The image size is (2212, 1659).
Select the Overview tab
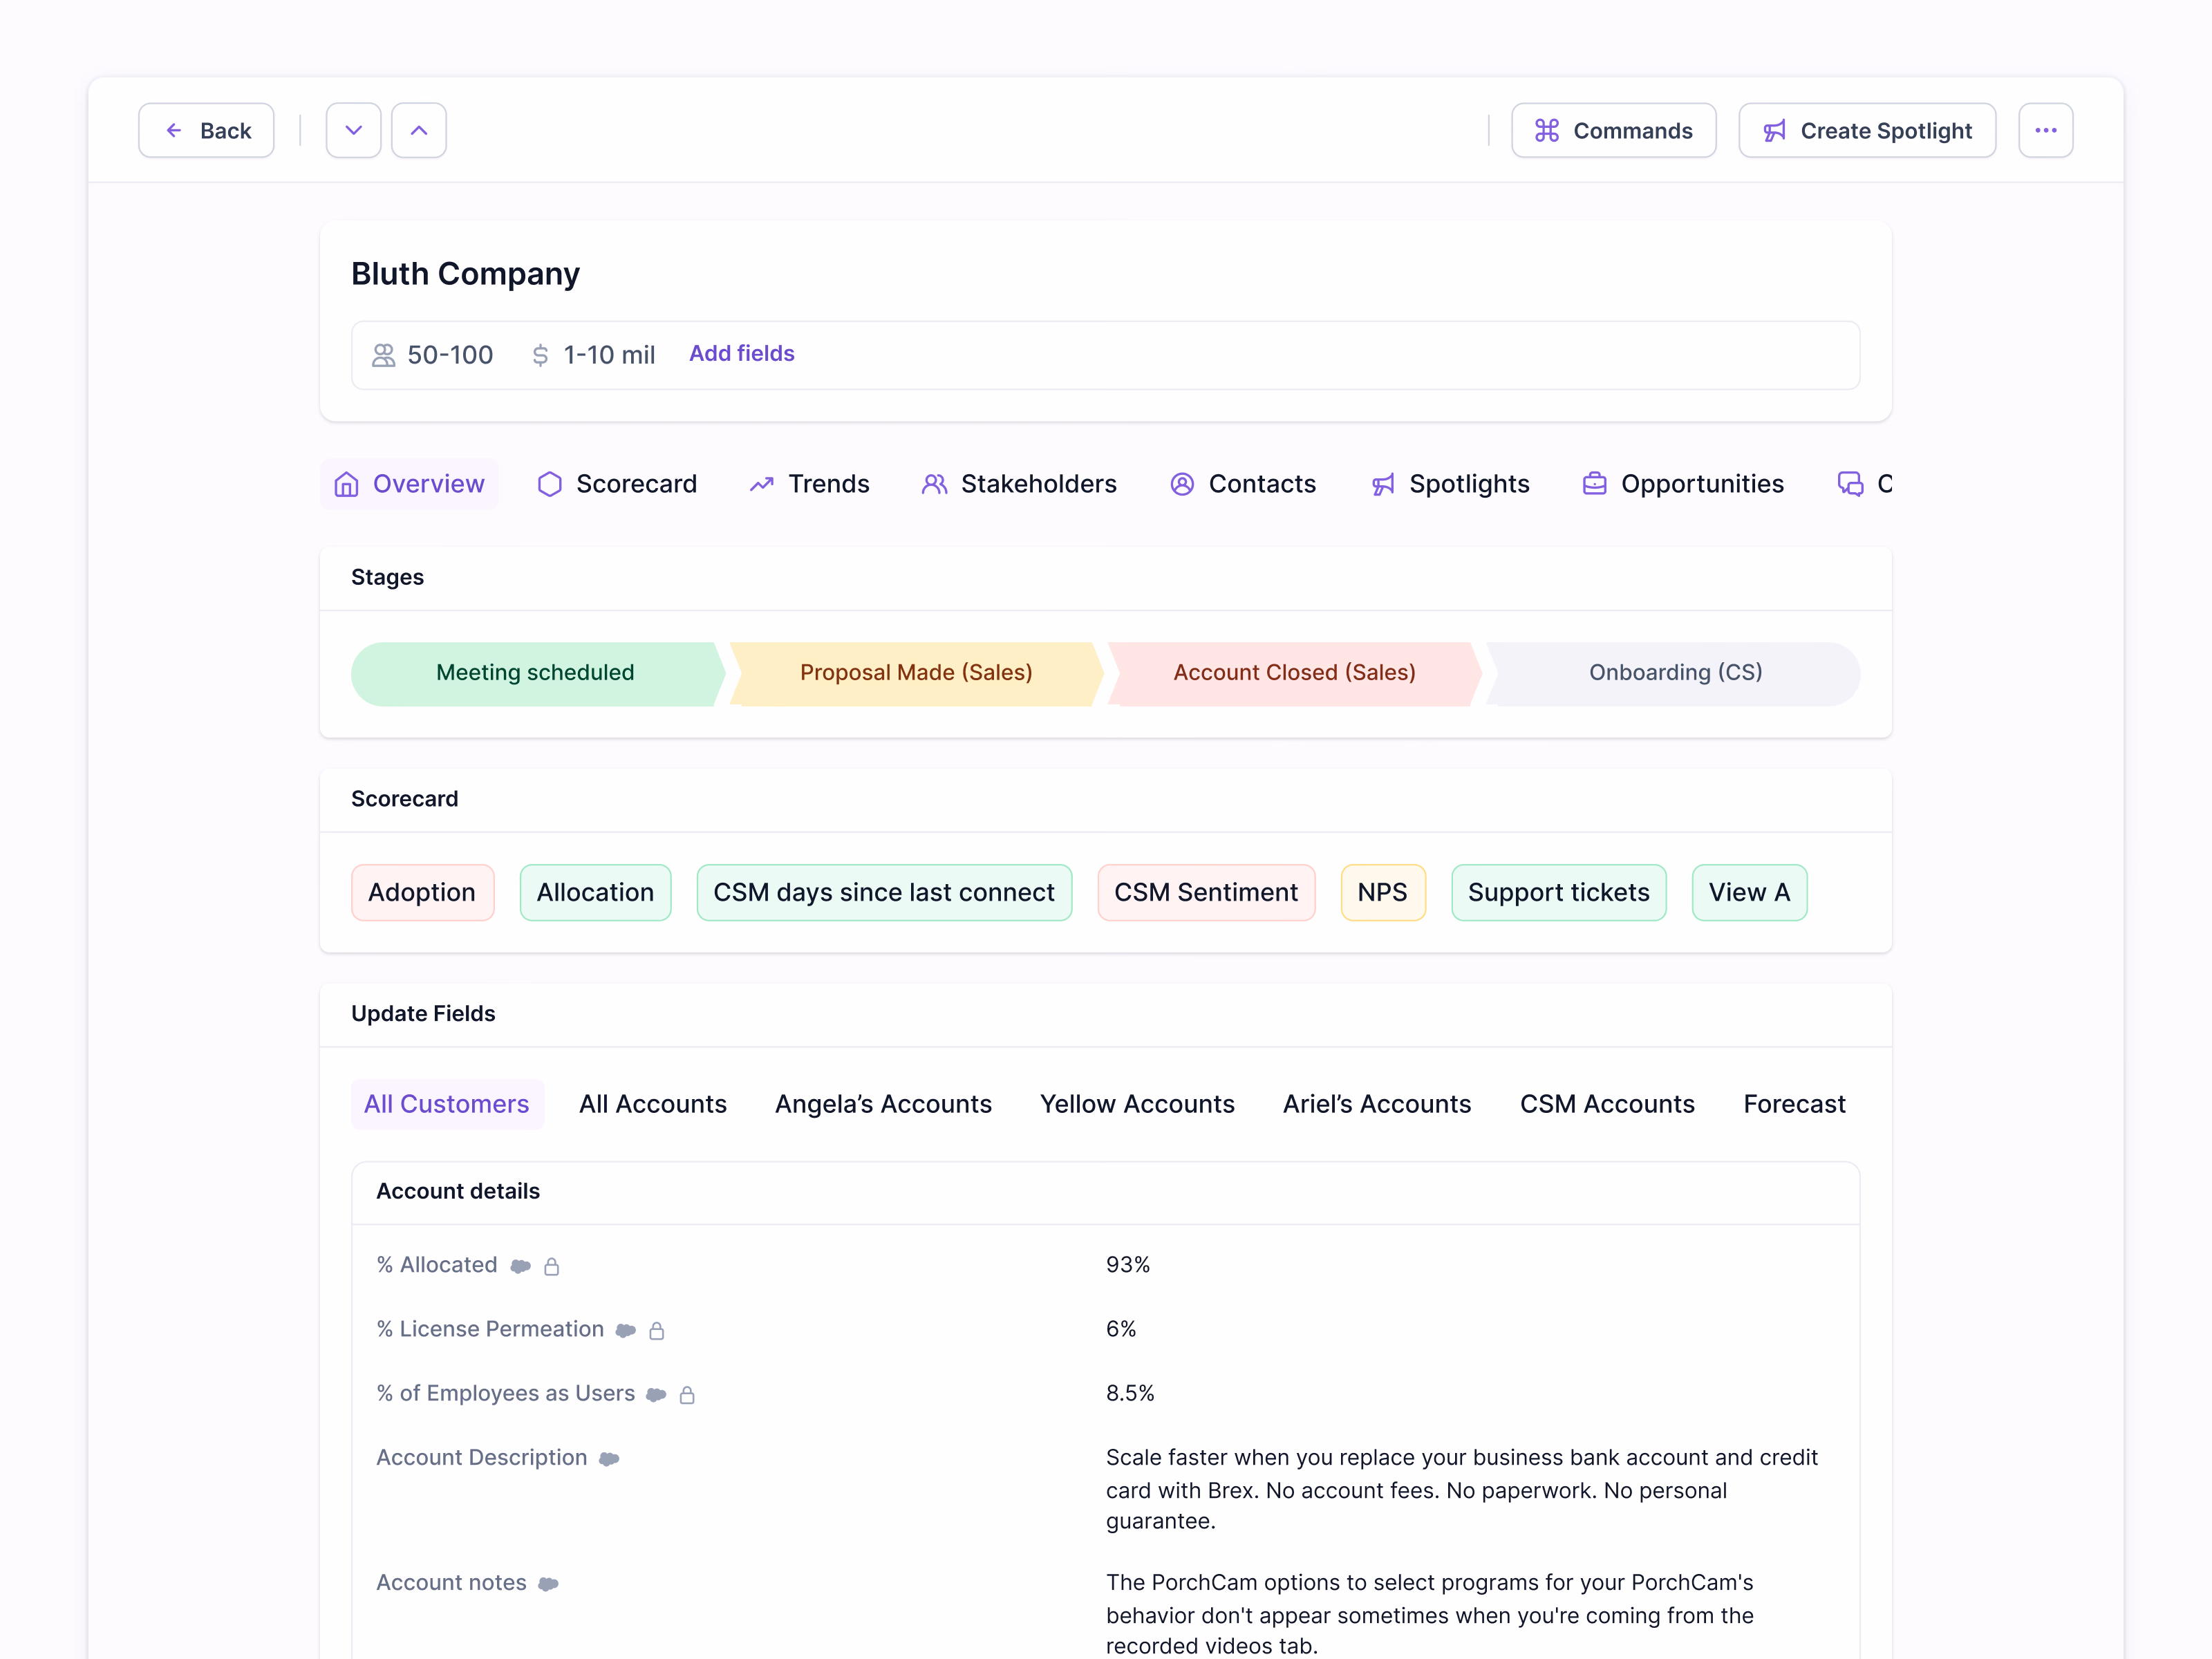409,484
